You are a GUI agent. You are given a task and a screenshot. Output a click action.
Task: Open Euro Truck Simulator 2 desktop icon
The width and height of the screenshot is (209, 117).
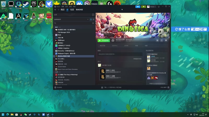tap(11, 18)
